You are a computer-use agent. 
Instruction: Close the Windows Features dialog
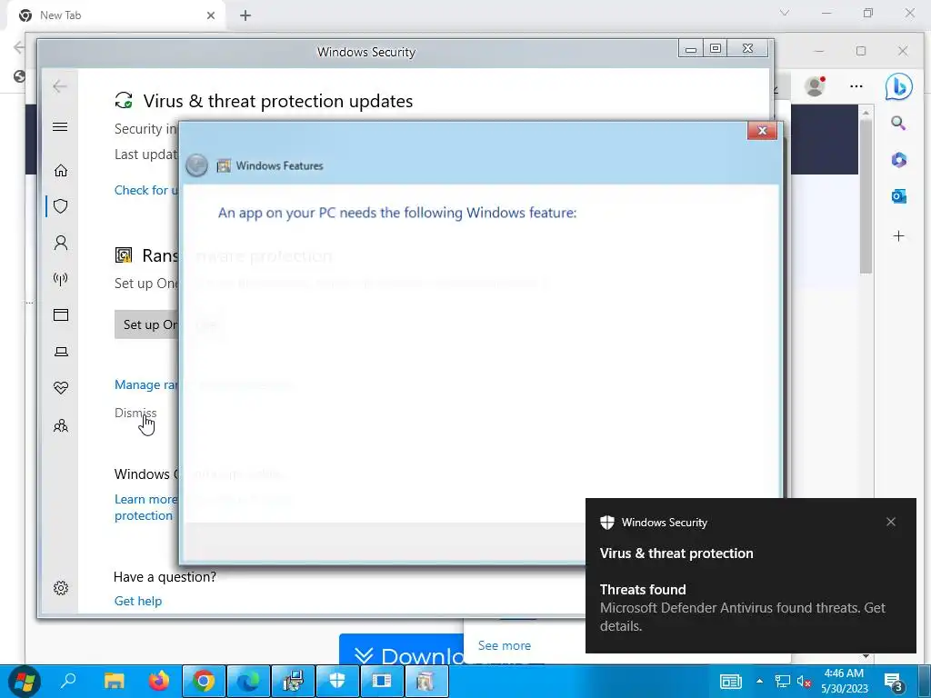tap(763, 131)
